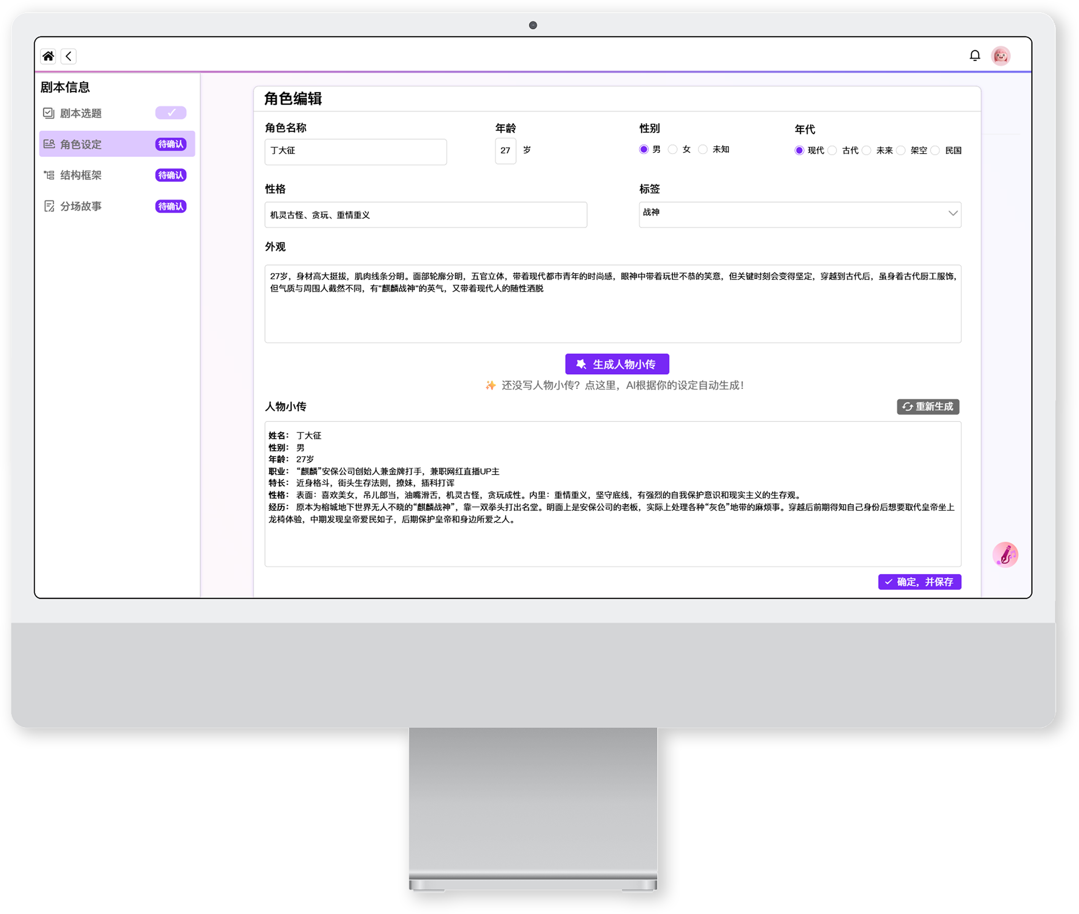Click the 重新生成 button
Image resolution: width=1079 pixels, height=914 pixels.
(x=927, y=407)
